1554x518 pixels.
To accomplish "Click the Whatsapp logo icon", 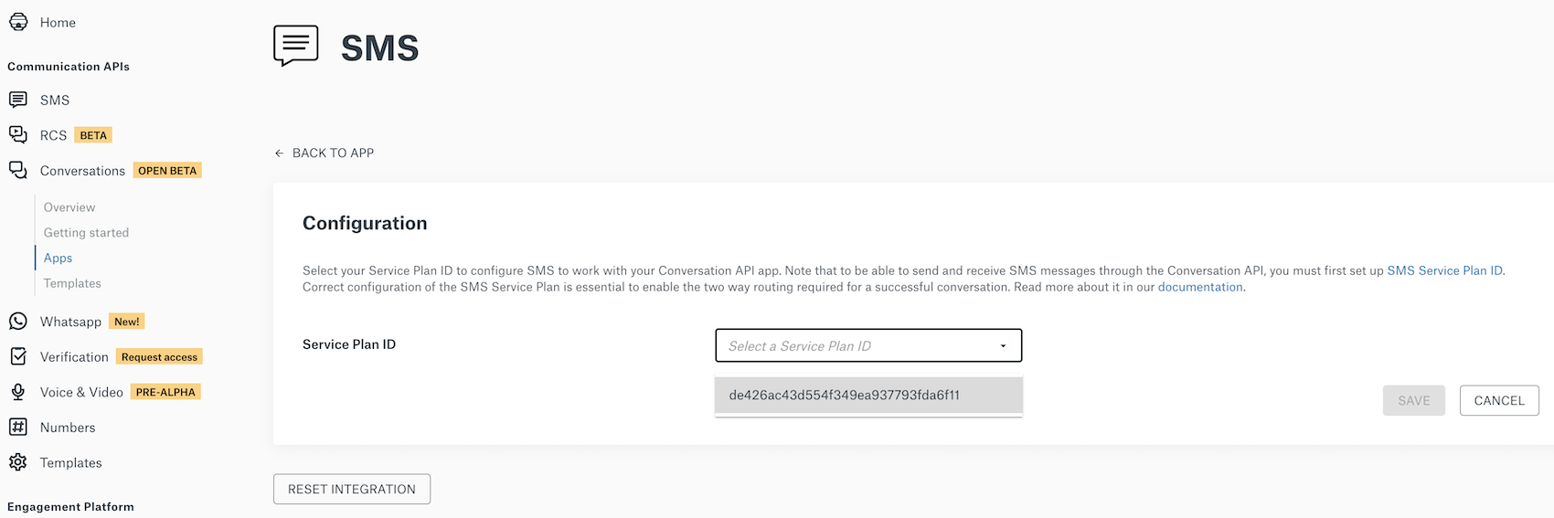I will coord(18,322).
